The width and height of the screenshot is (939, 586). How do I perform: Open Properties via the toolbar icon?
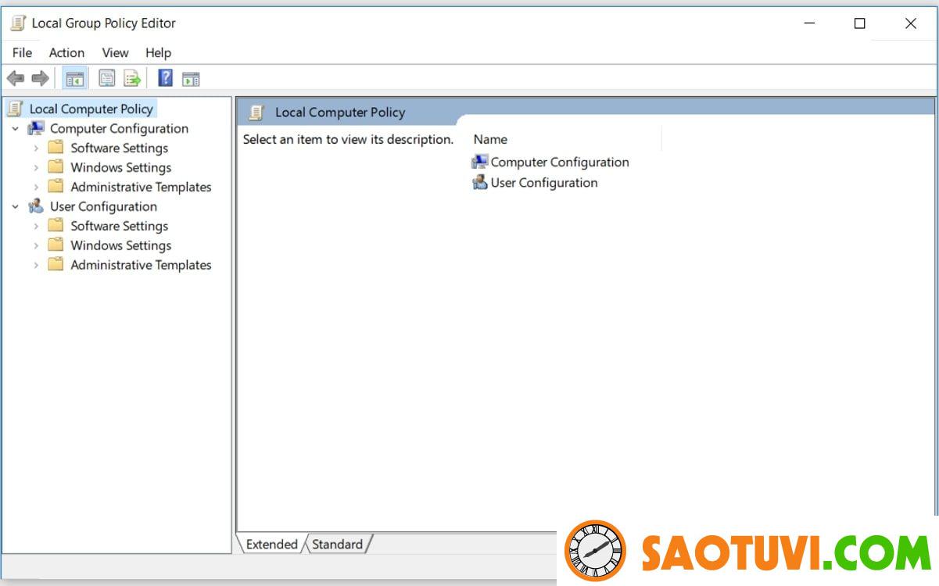point(106,78)
